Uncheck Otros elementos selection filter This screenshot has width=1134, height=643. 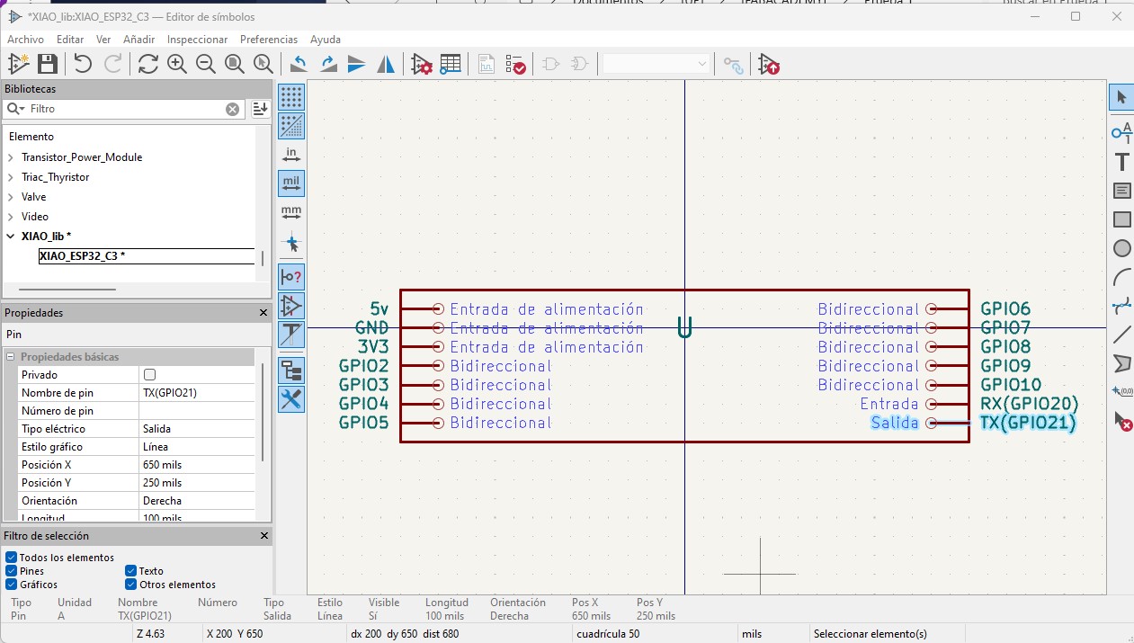click(x=131, y=585)
